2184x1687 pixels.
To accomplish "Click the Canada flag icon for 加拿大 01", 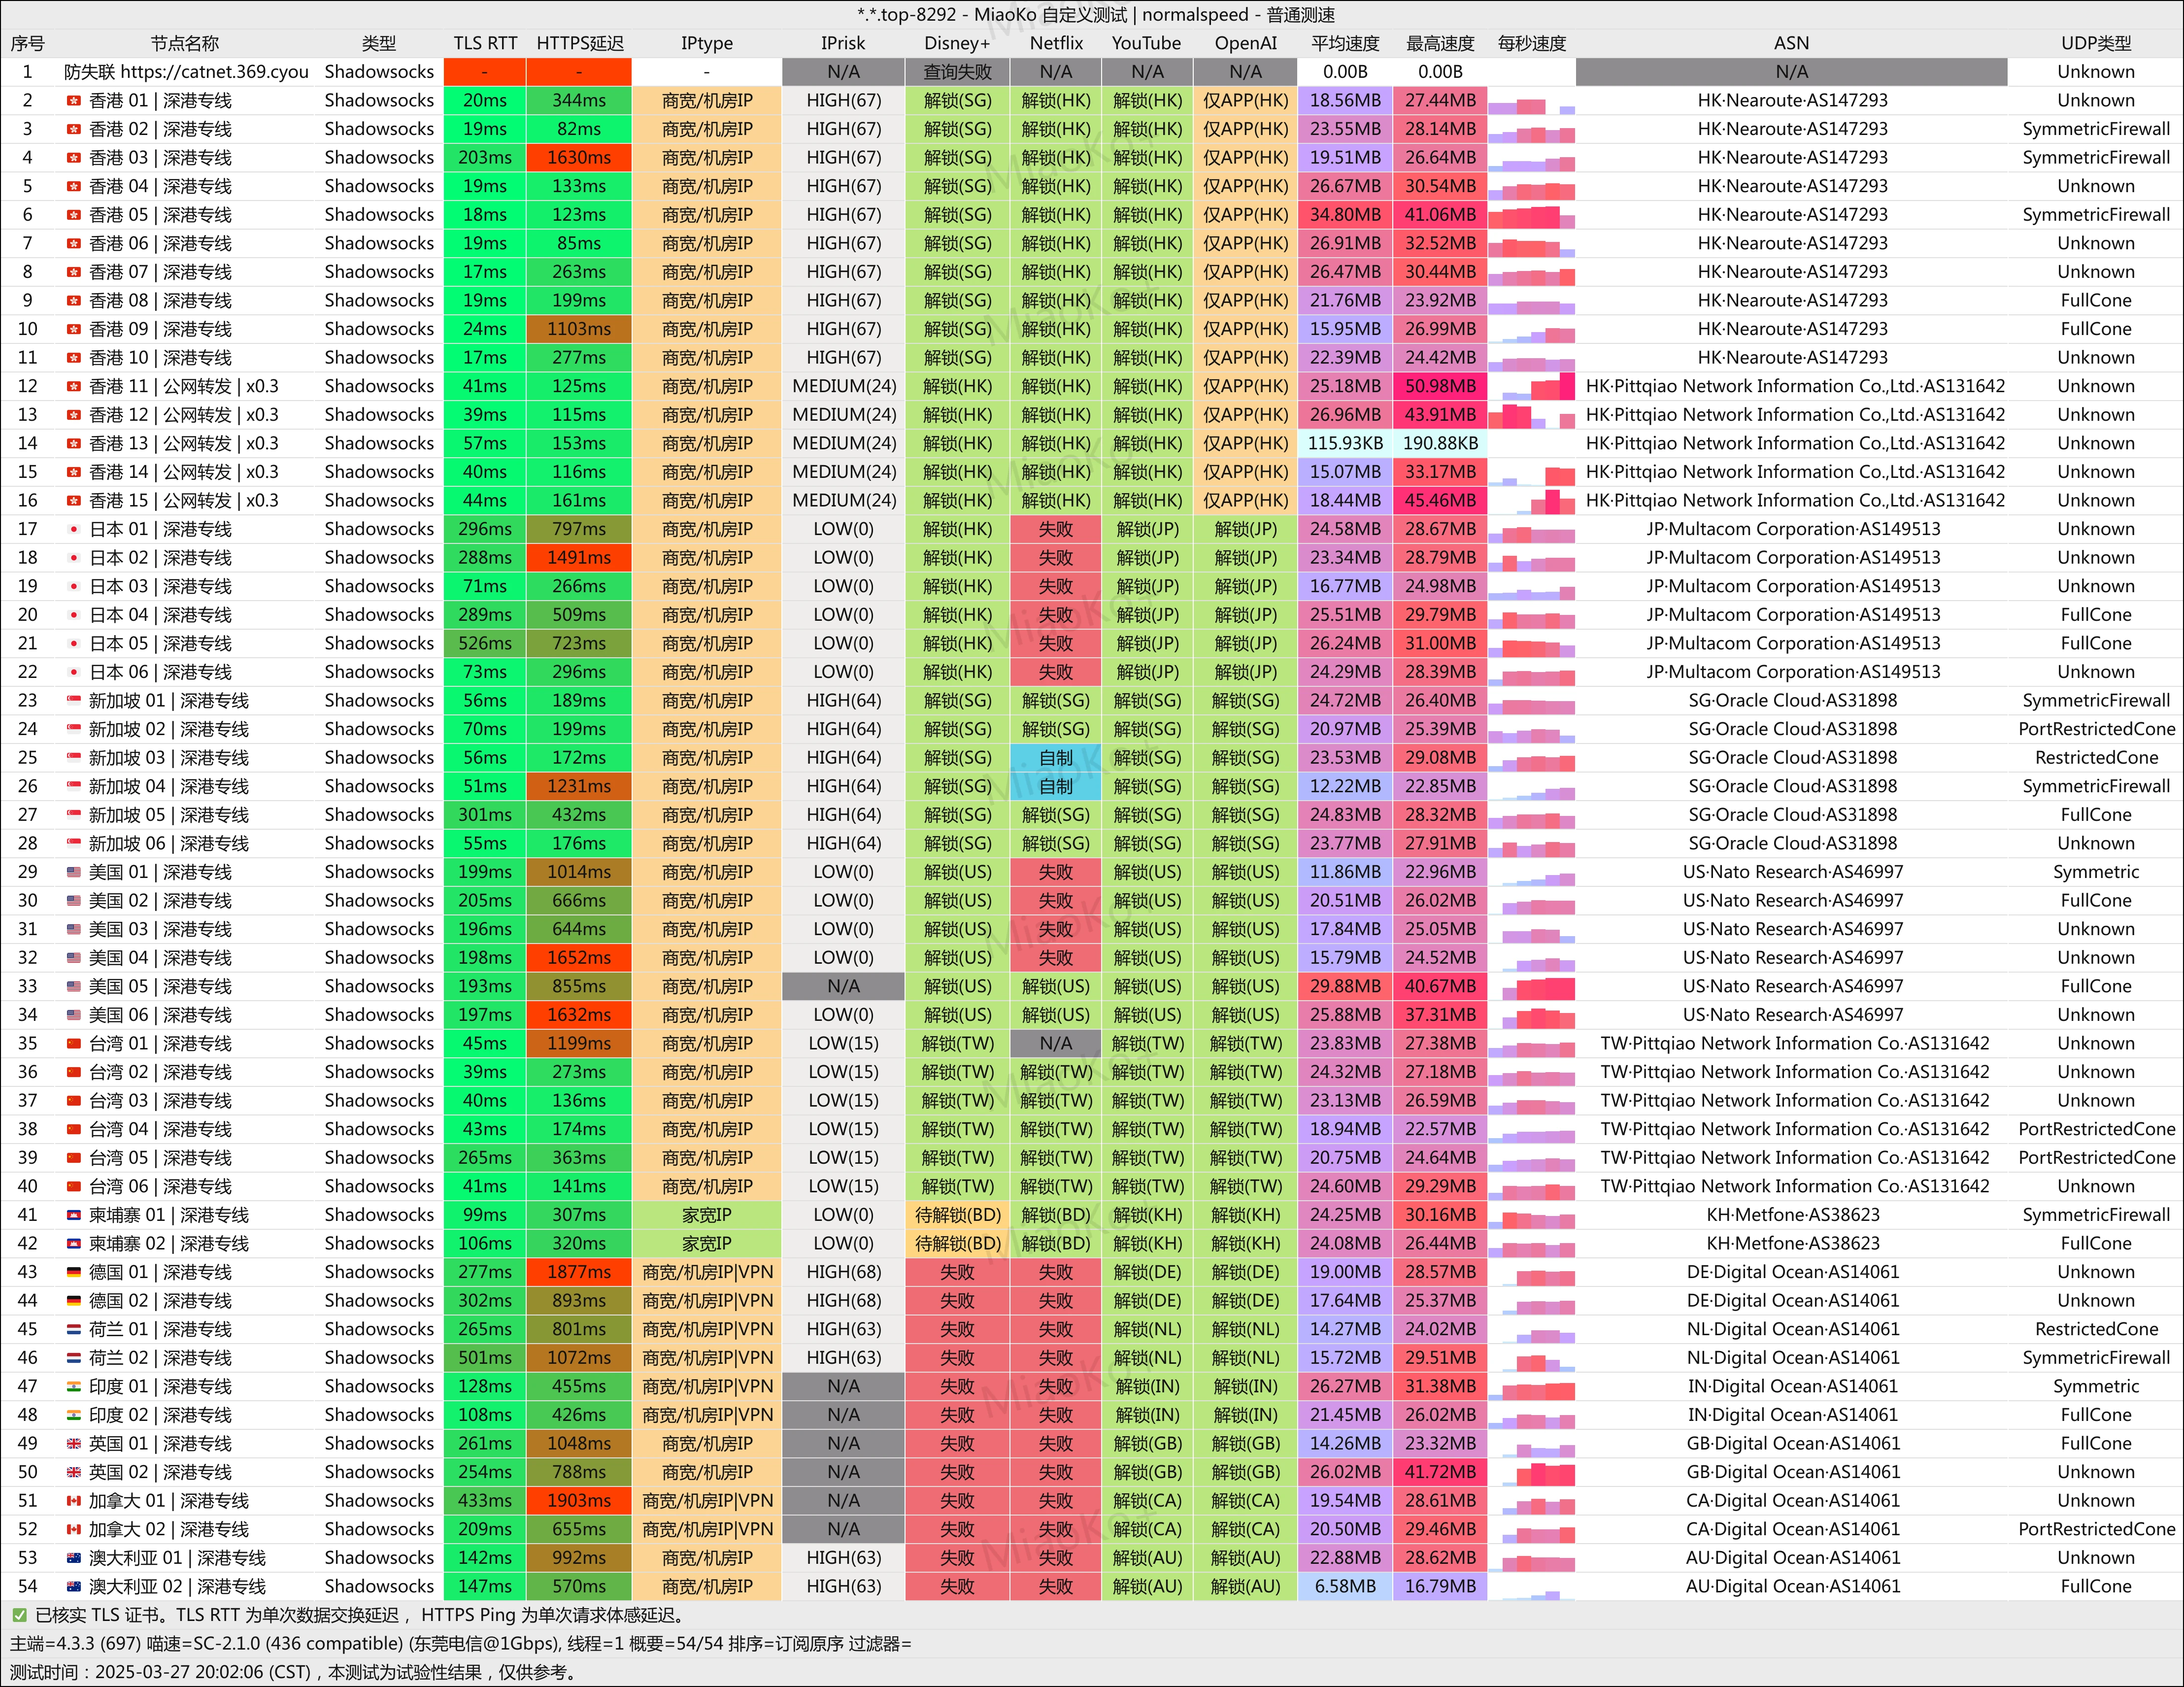I will [73, 1501].
